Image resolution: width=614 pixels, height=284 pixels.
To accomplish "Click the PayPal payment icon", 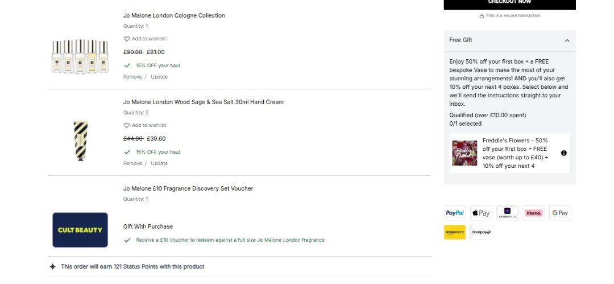I will pos(455,213).
